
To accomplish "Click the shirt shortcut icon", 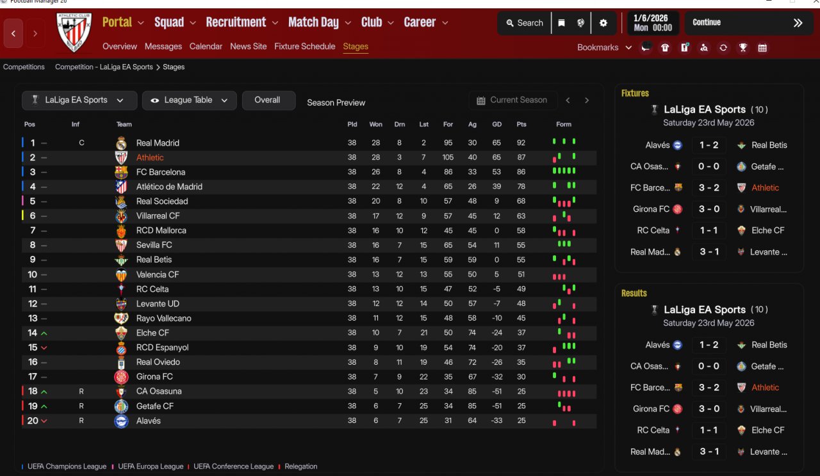I will (665, 47).
